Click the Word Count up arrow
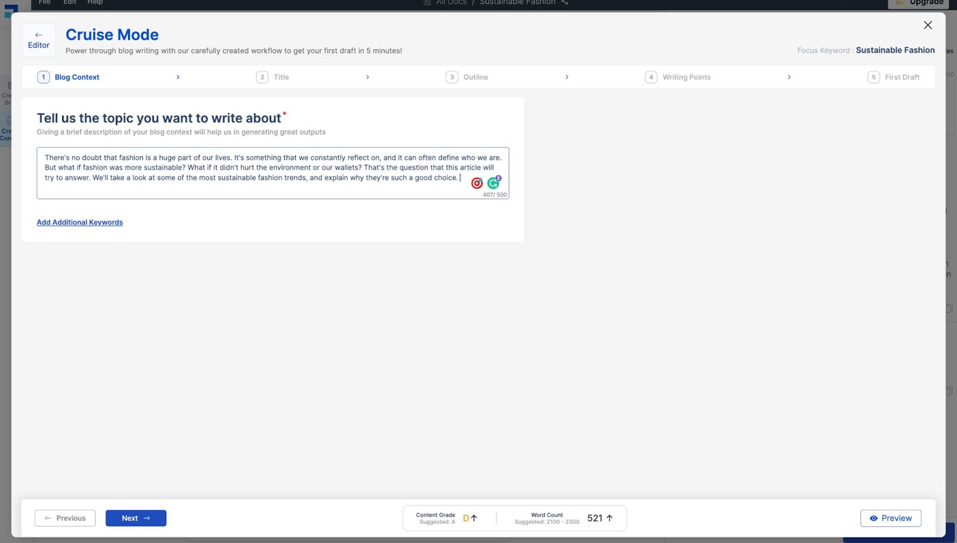Screen dimensions: 957x543 coord(609,518)
